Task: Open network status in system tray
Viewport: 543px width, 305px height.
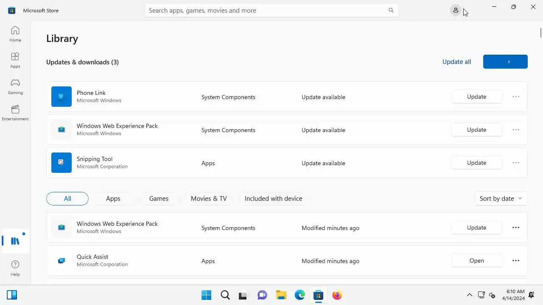Action: point(481,295)
